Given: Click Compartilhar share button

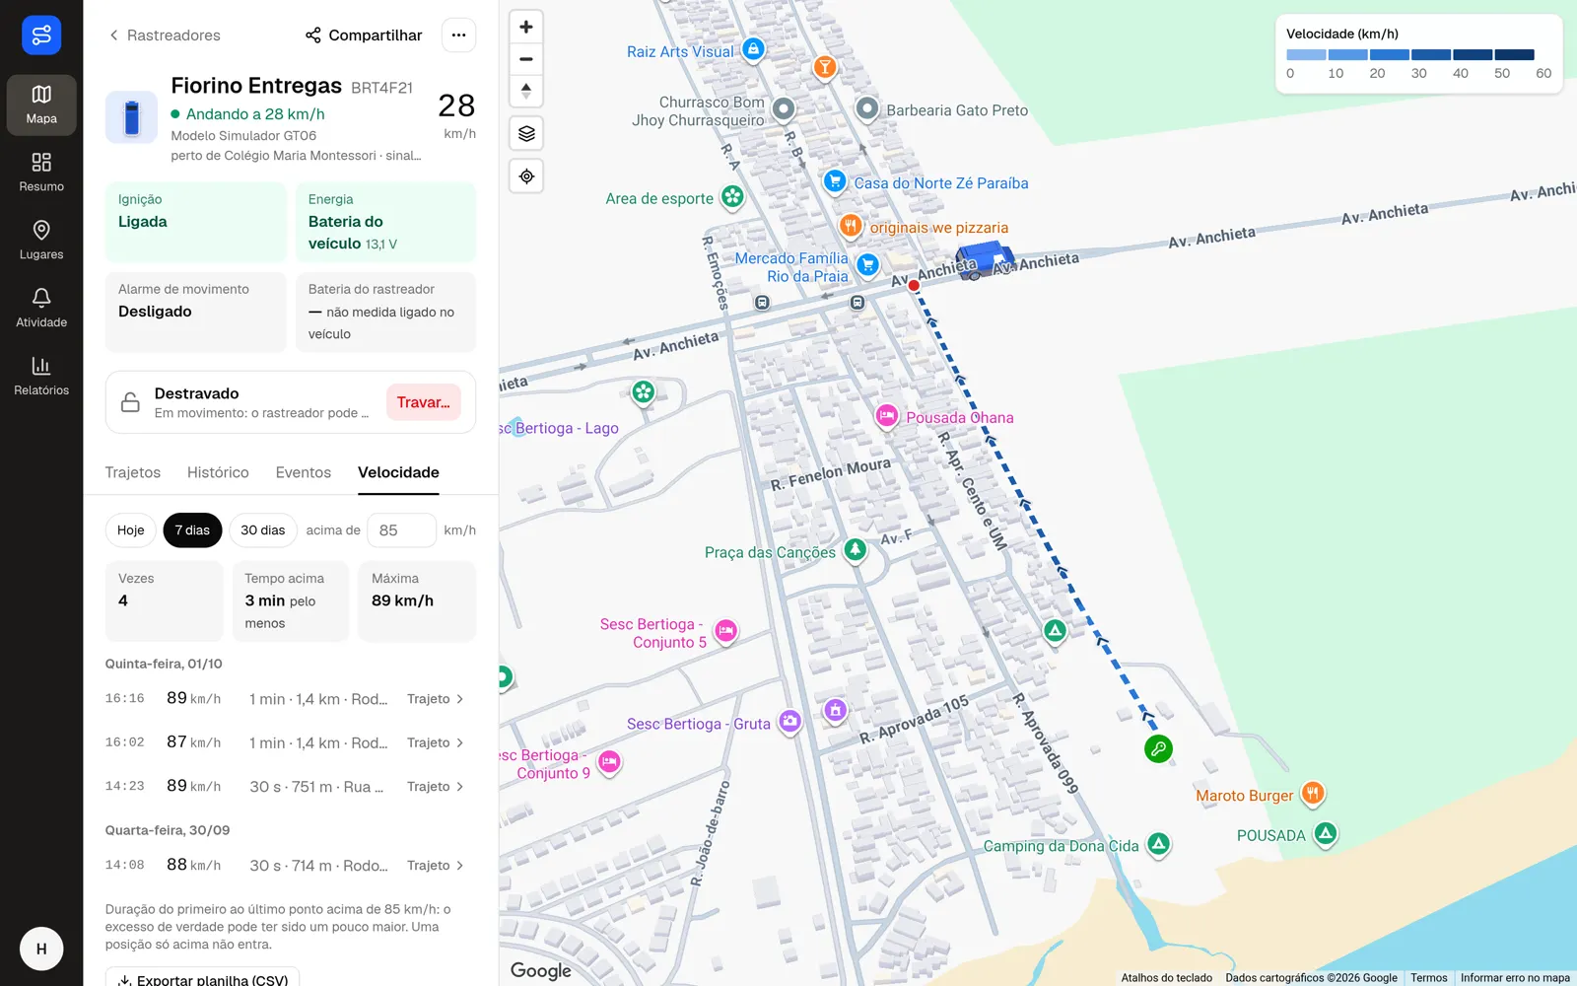Looking at the screenshot, I should tap(364, 35).
